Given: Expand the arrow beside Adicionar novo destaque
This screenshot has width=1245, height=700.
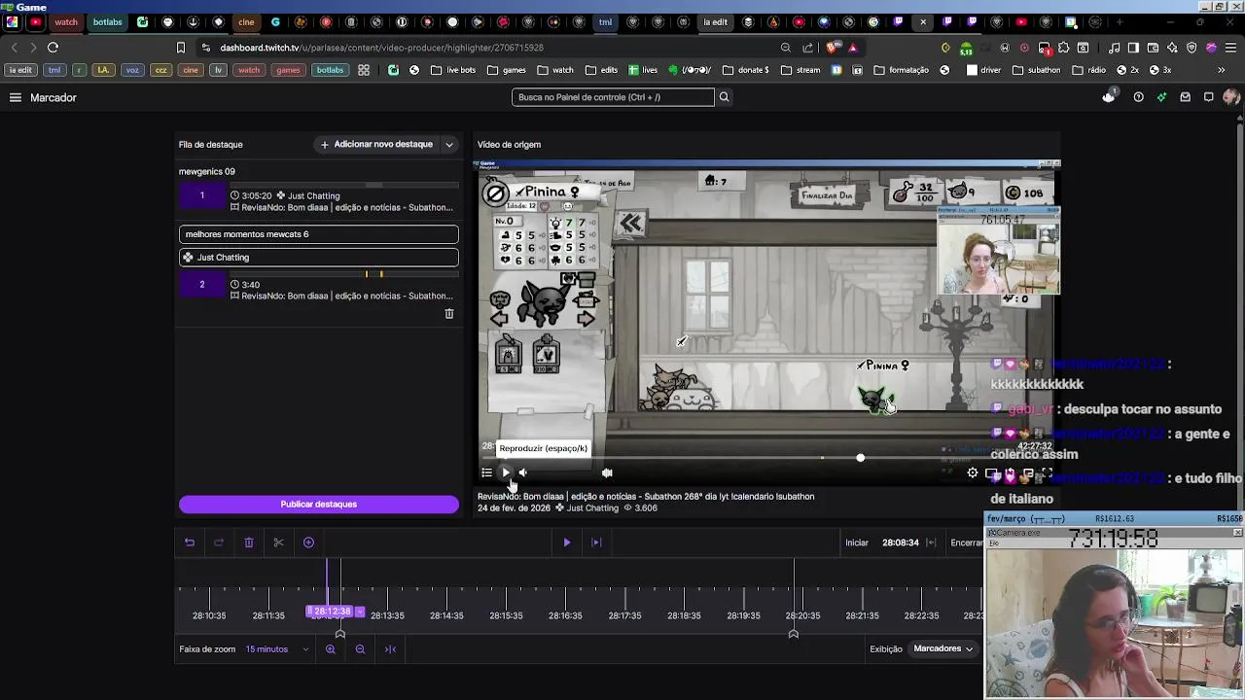Looking at the screenshot, I should coord(449,145).
